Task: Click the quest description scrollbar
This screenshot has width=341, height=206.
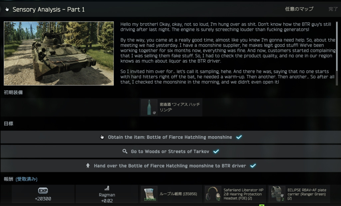Action: click(337, 46)
